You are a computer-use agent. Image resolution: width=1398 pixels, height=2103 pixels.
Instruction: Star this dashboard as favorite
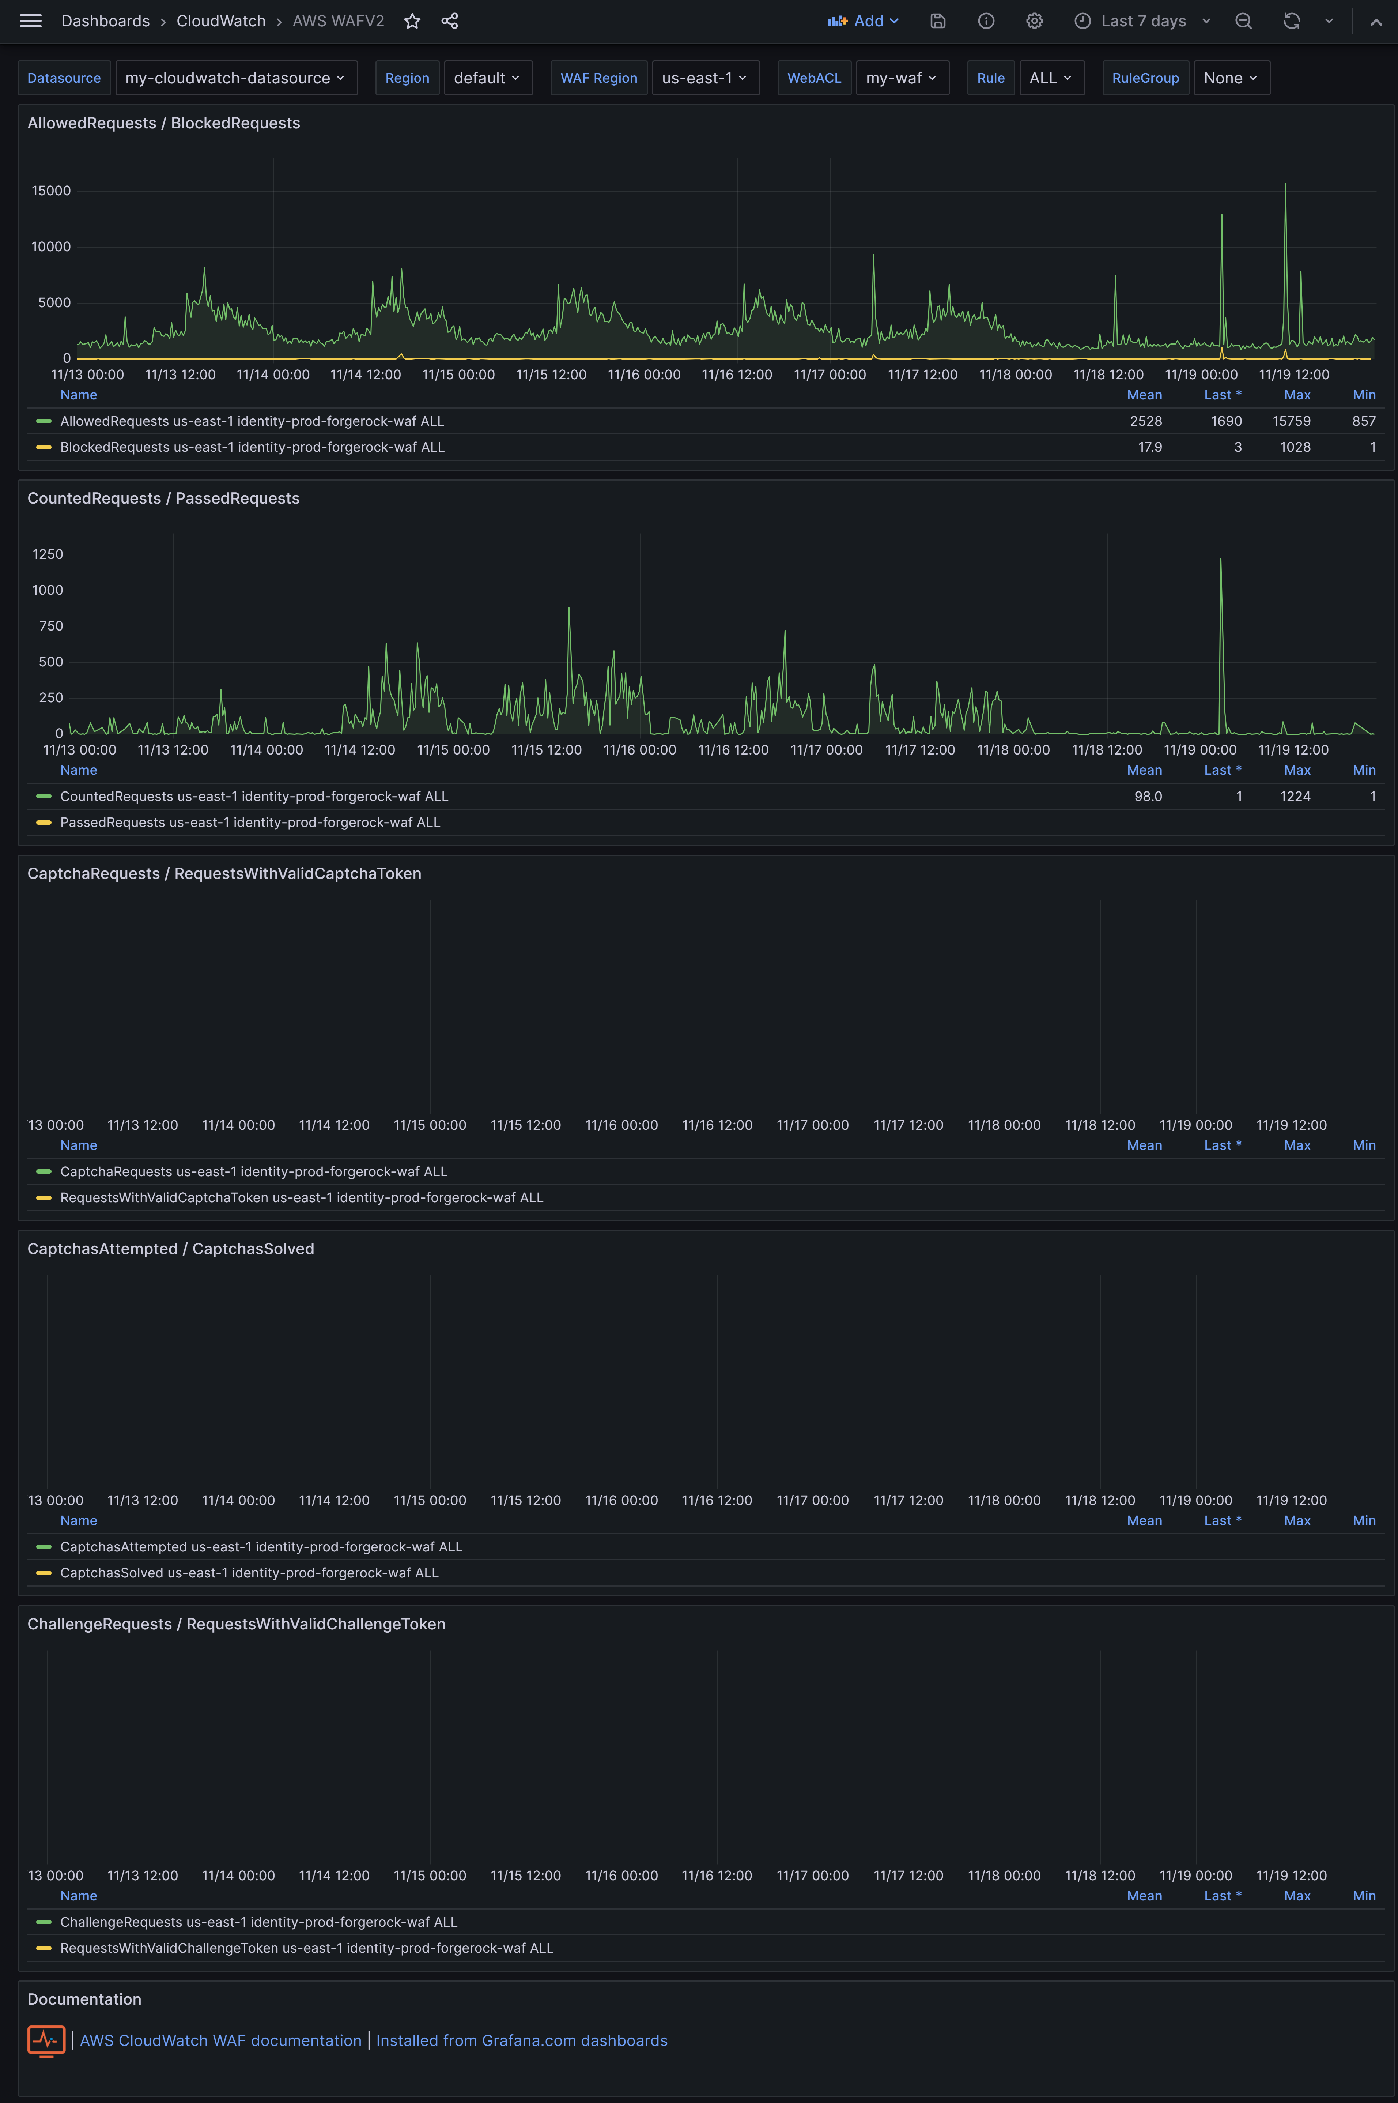coord(412,20)
